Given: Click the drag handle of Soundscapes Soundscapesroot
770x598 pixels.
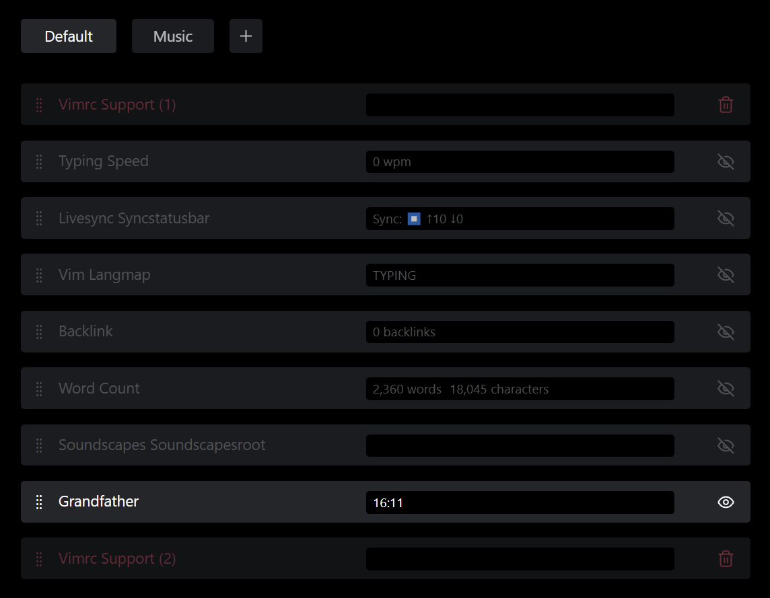Looking at the screenshot, I should [39, 445].
